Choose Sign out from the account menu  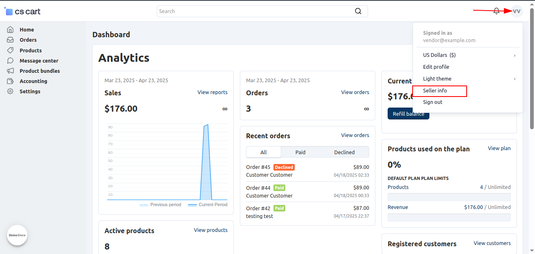click(432, 102)
